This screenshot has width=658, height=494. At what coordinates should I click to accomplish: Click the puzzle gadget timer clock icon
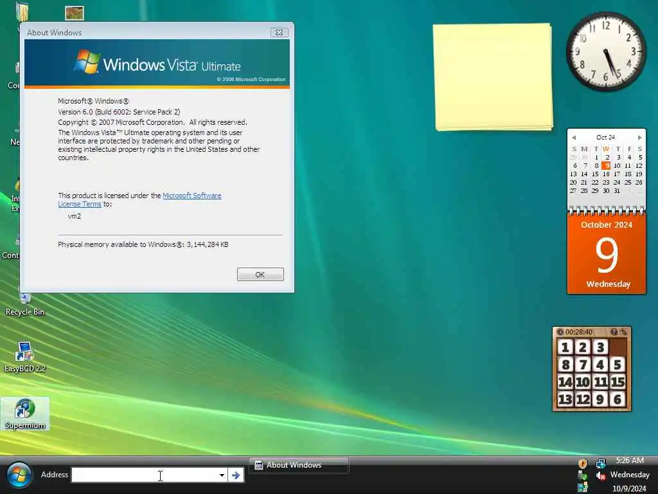point(560,332)
